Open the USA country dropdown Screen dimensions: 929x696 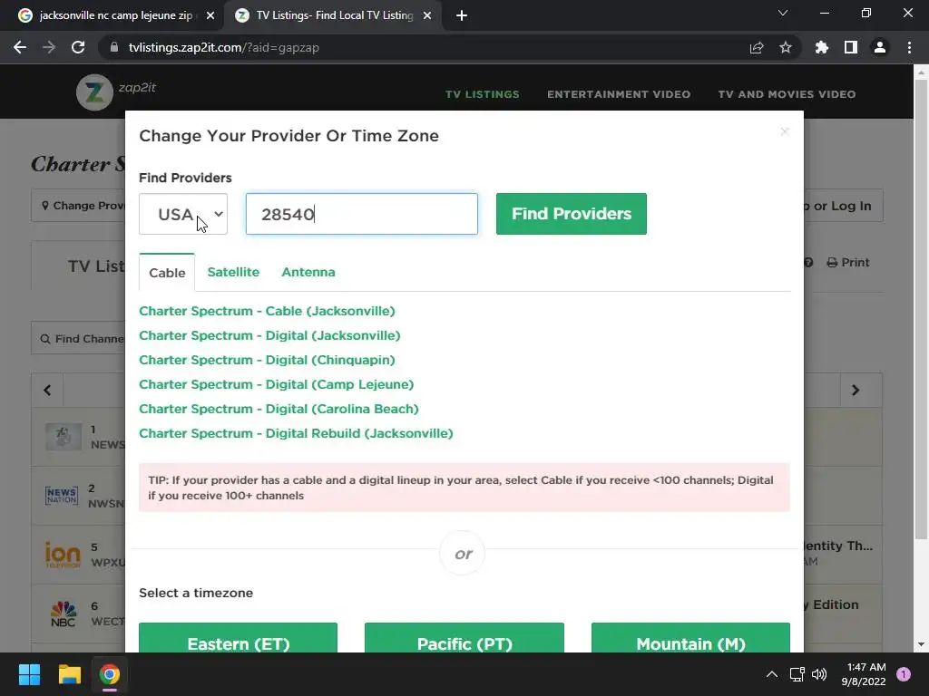point(183,214)
